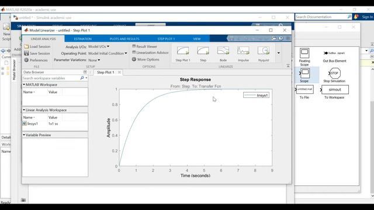Collapse the MATLAB Workspace section

pyautogui.click(x=24, y=85)
